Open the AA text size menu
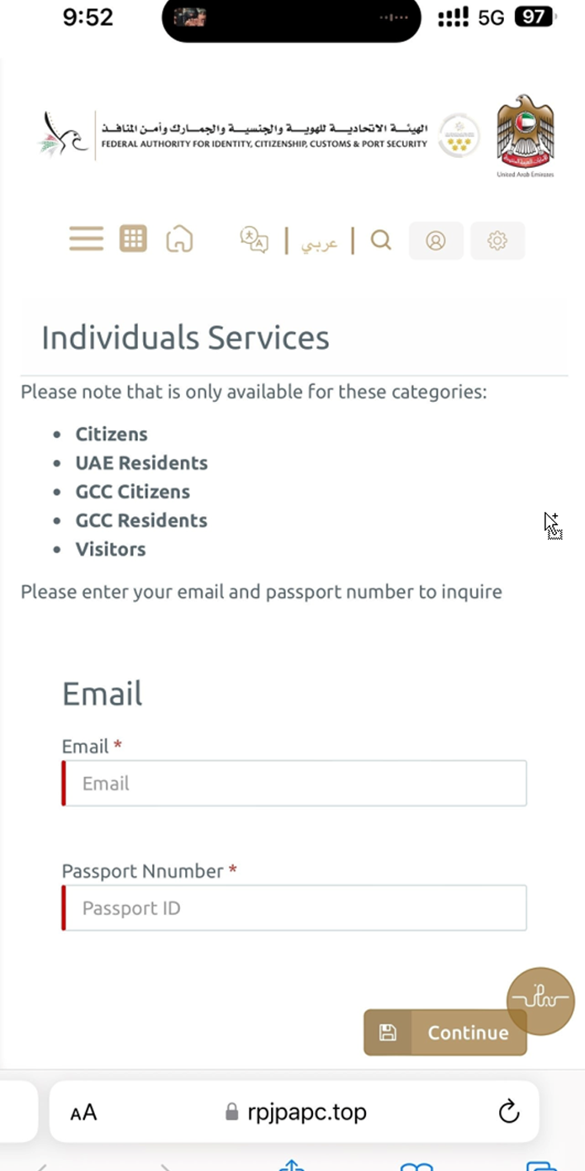Image resolution: width=585 pixels, height=1171 pixels. [x=83, y=1112]
